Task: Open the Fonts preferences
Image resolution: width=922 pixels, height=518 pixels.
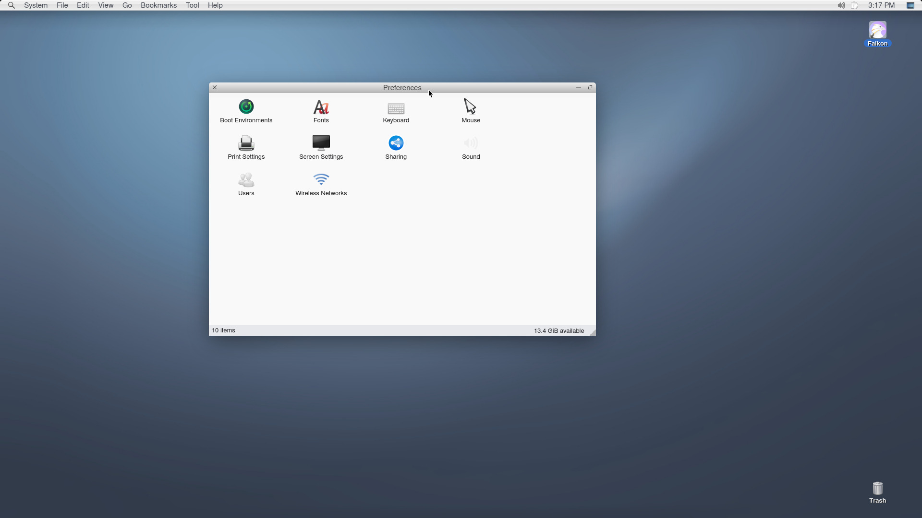Action: tap(321, 111)
